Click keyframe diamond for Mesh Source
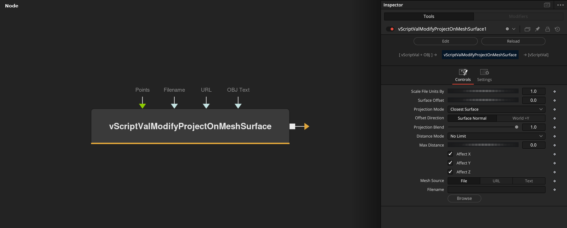This screenshot has height=228, width=567. 555,181
